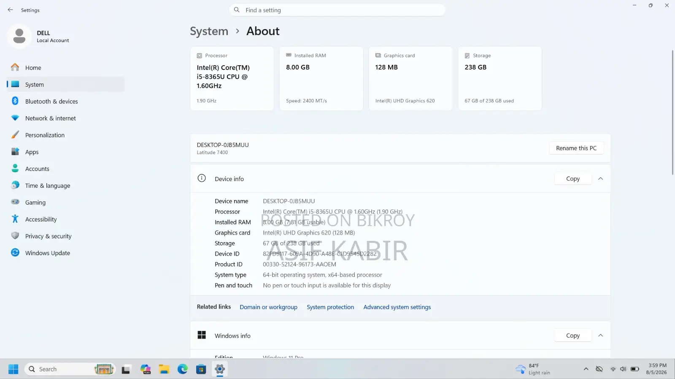The height and width of the screenshot is (379, 675).
Task: Collapse the Windows info section
Action: pos(600,336)
